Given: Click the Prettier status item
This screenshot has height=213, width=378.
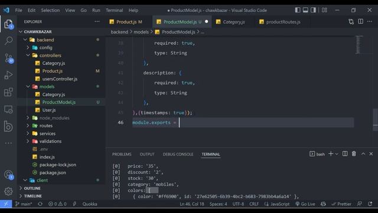Looking at the screenshot, I should pyautogui.click(x=341, y=204).
